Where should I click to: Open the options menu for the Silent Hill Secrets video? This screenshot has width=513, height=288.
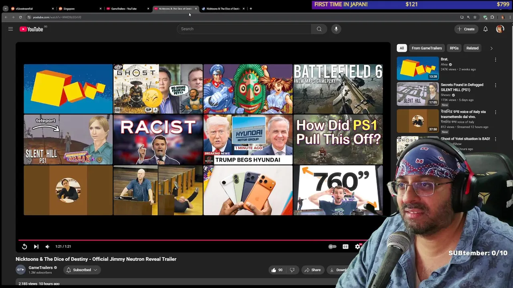pos(495,85)
